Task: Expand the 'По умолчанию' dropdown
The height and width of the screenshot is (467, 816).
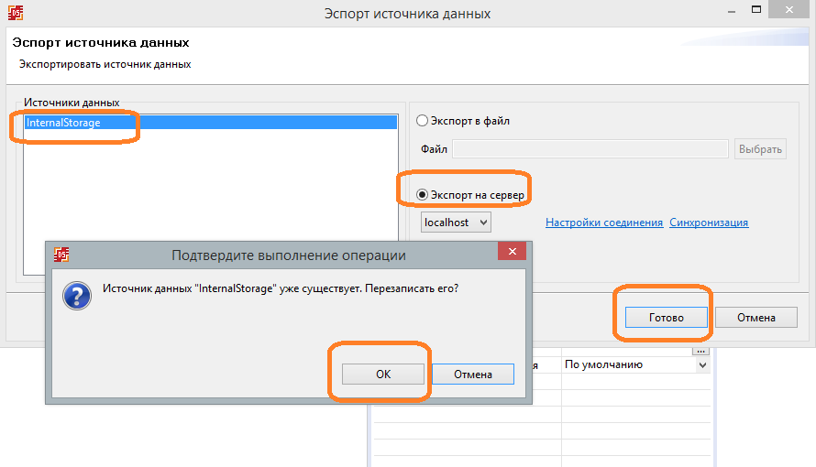Action: pos(703,364)
